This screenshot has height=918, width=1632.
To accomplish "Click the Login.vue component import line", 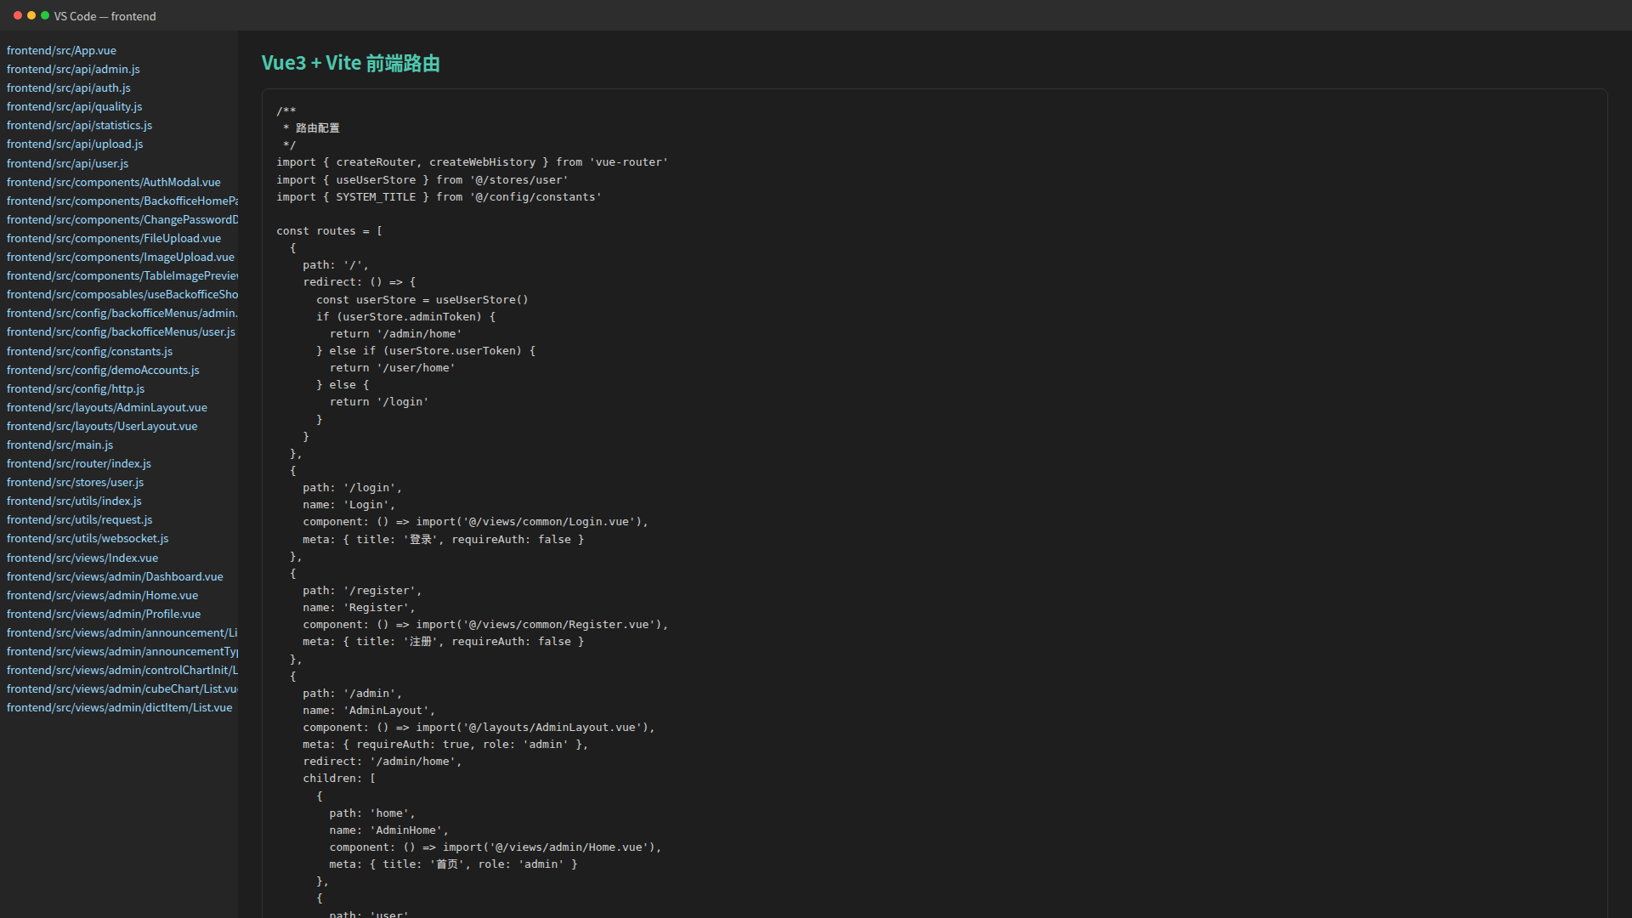I will tap(476, 522).
